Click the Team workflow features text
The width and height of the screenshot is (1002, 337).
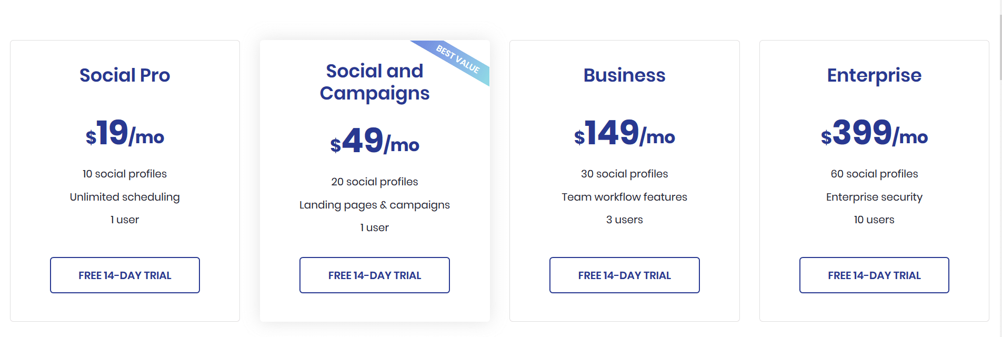click(x=625, y=197)
